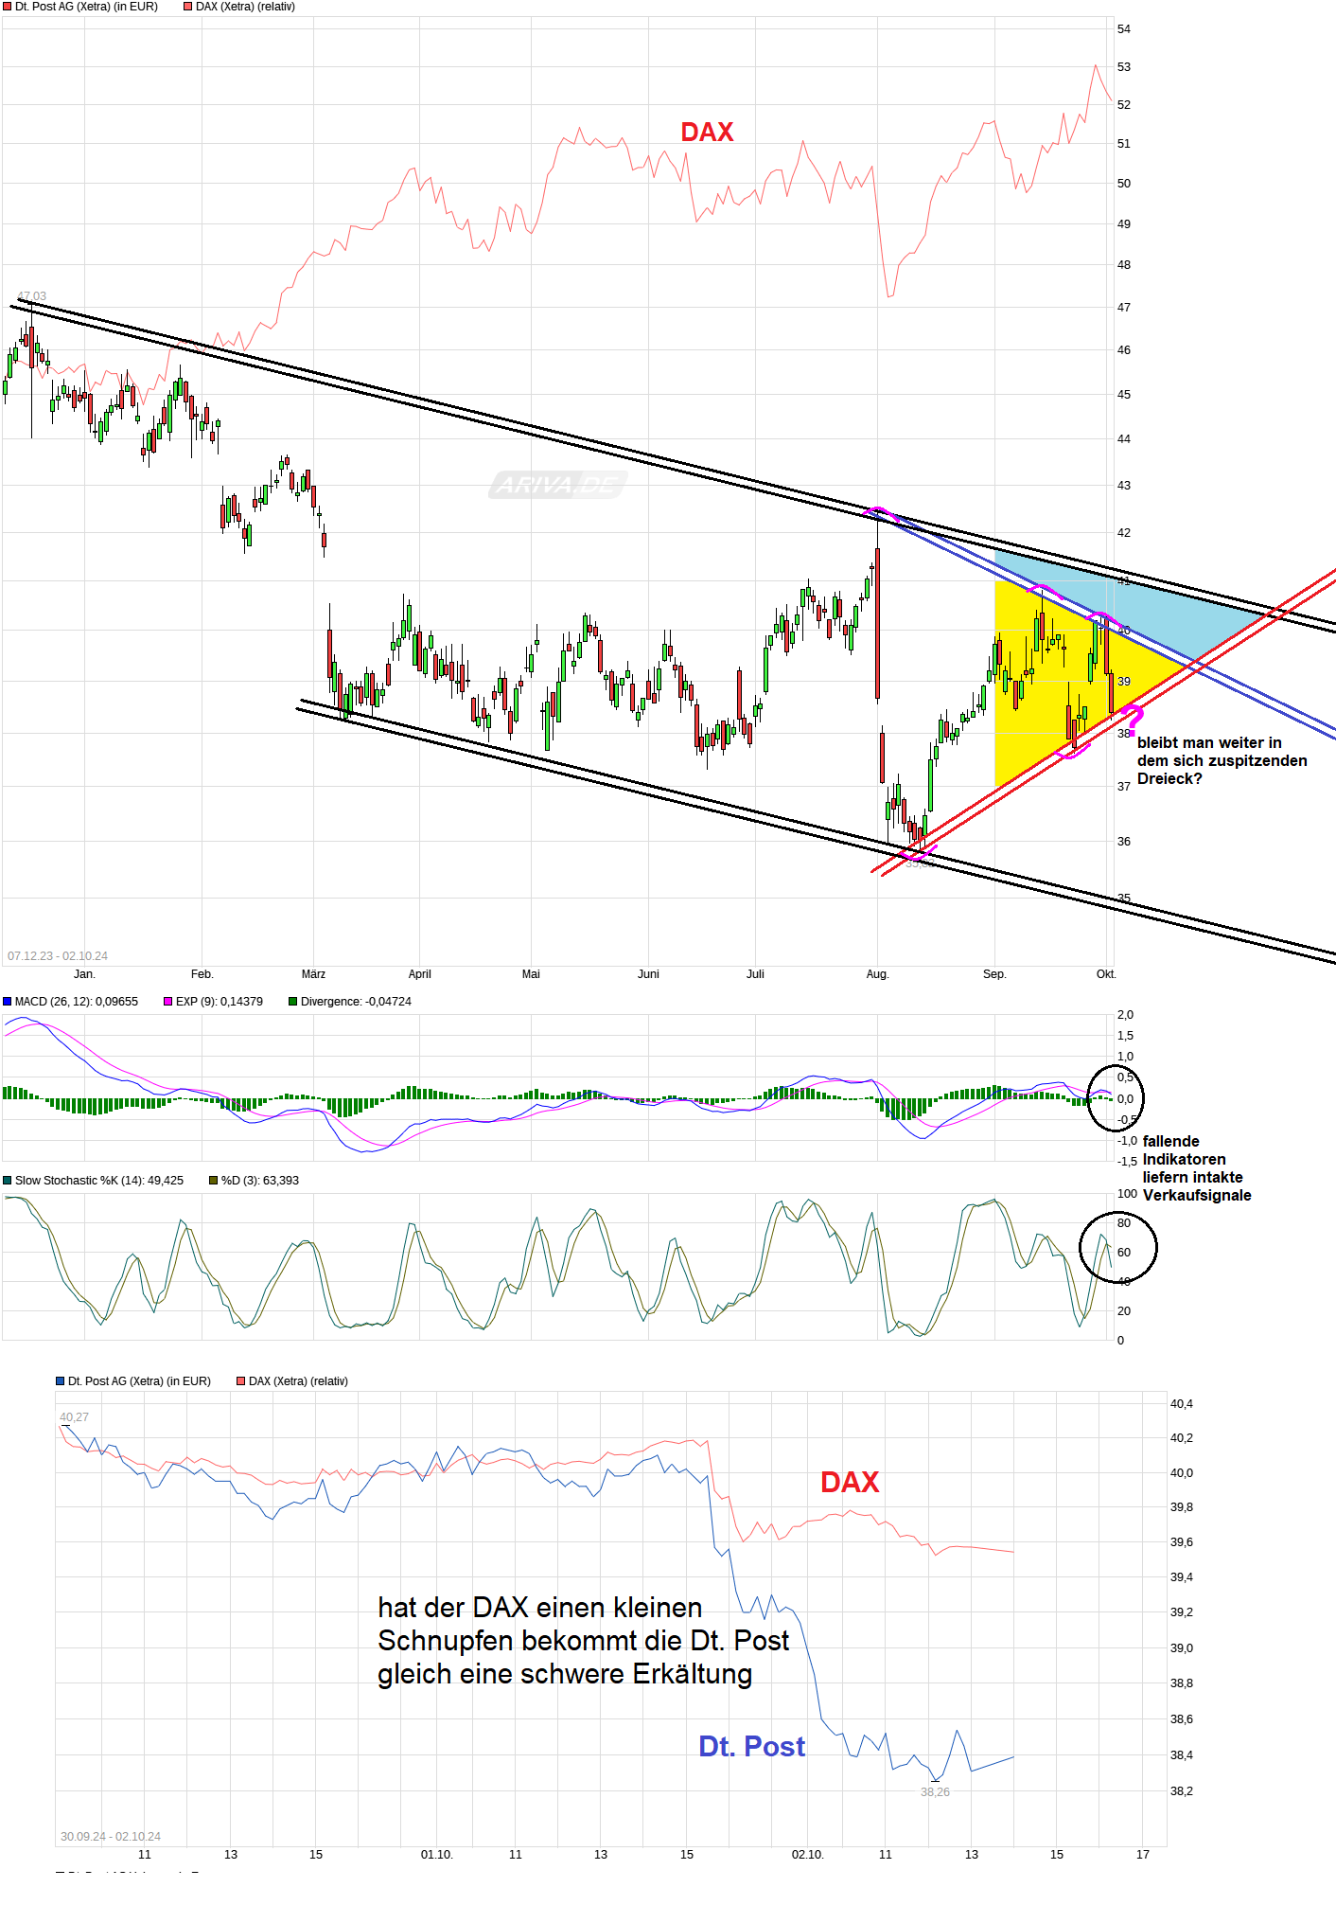1336x1905 pixels.
Task: Click the 'Aug.' month label on the time axis
Action: (877, 974)
